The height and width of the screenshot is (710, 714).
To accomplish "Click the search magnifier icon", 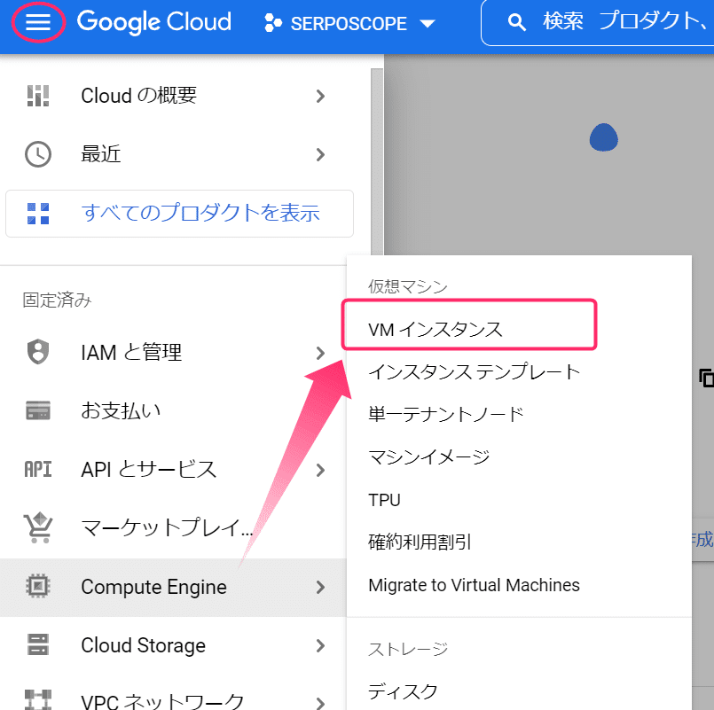I will tap(517, 22).
